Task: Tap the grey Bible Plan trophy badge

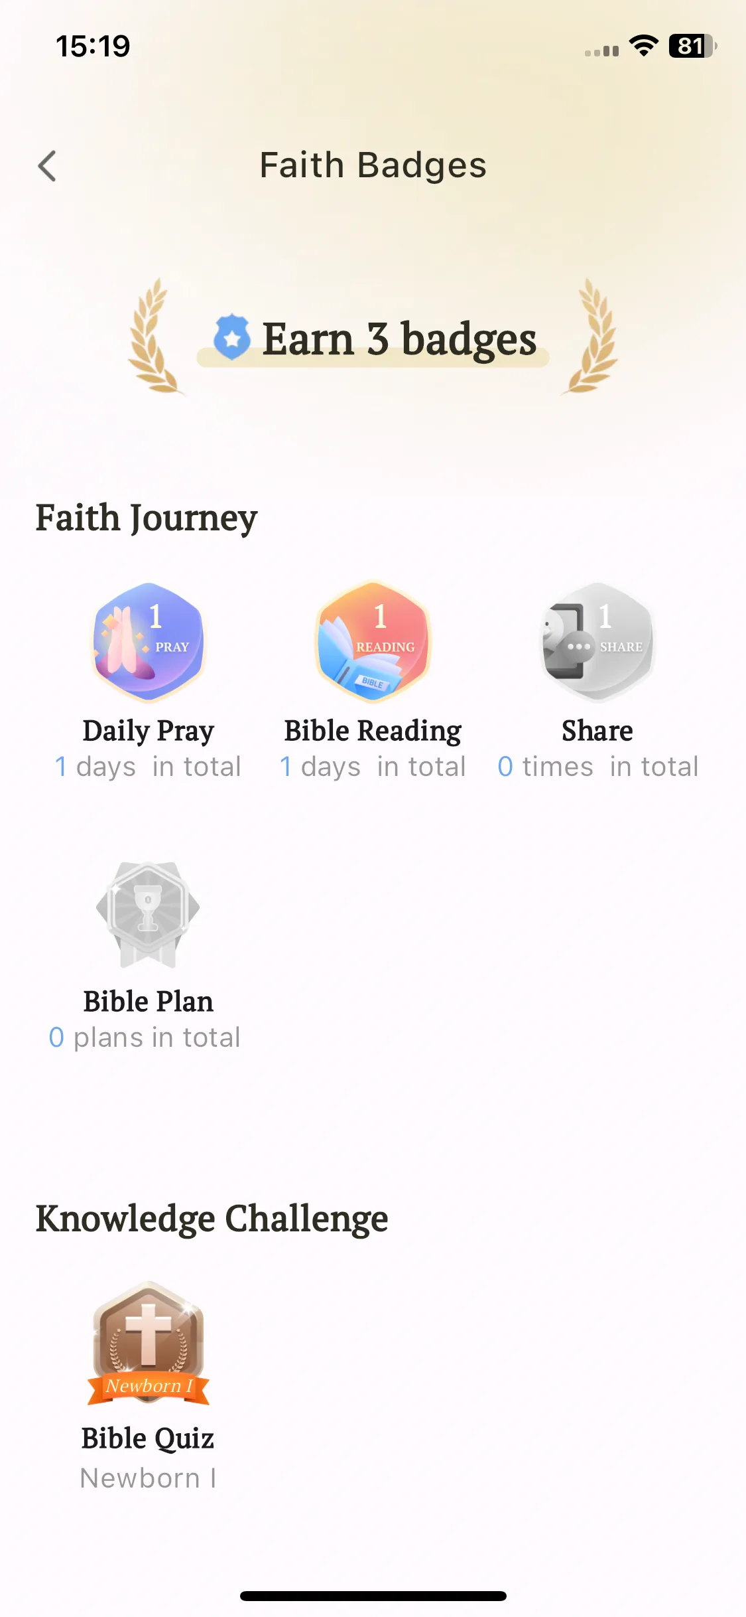Action: tap(148, 914)
